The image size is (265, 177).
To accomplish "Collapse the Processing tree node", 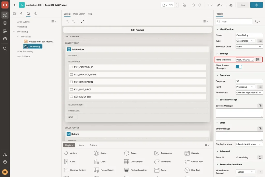I will [x=14, y=31].
